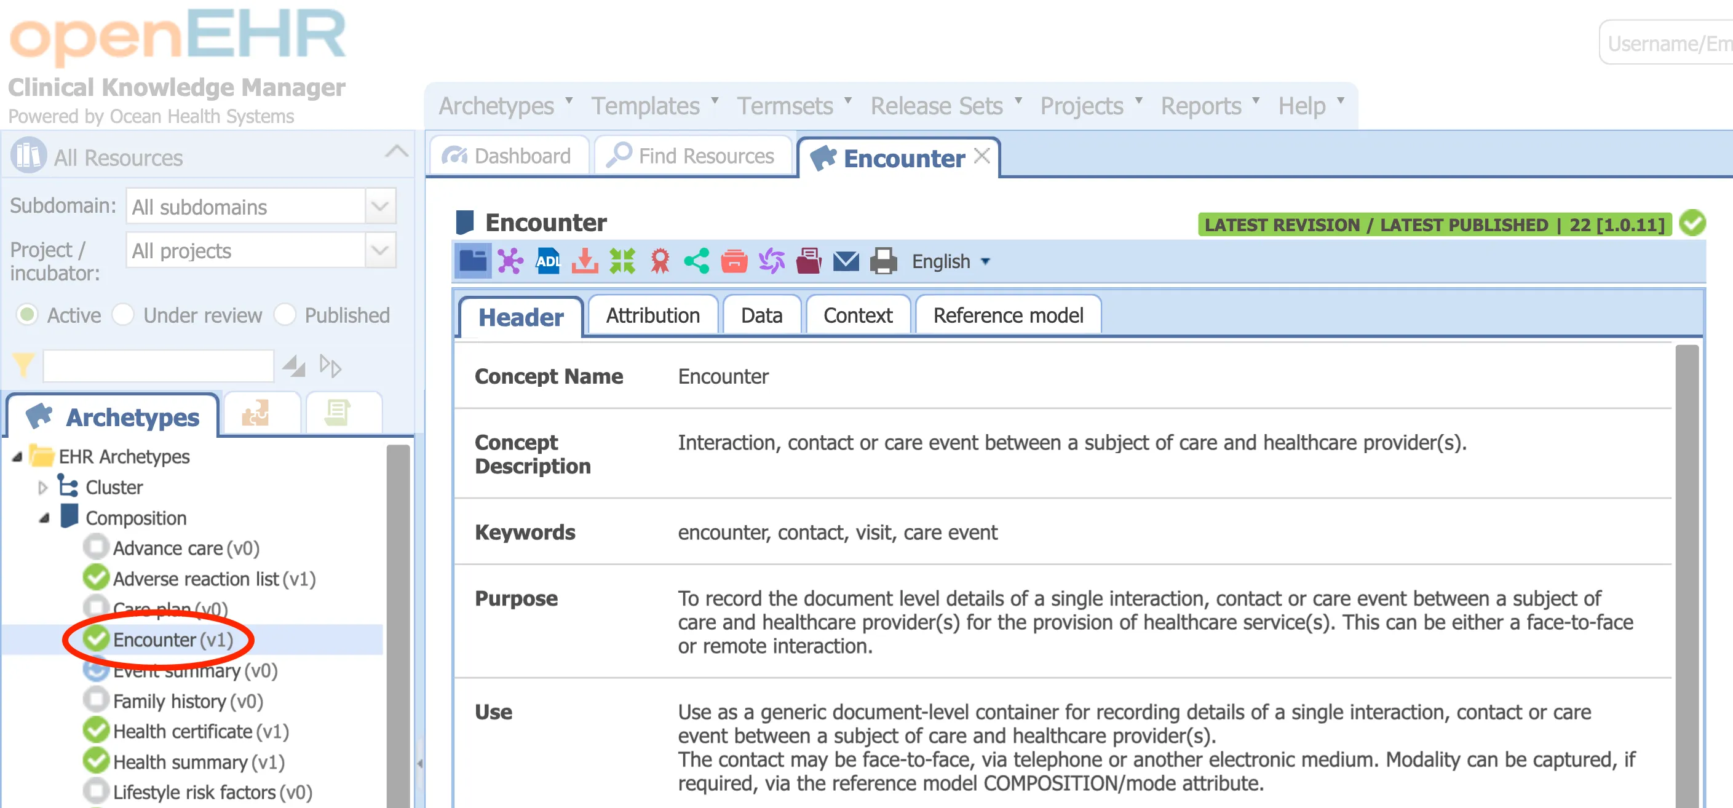Open the purple mindmap icon
This screenshot has height=808, width=1733.
[510, 261]
